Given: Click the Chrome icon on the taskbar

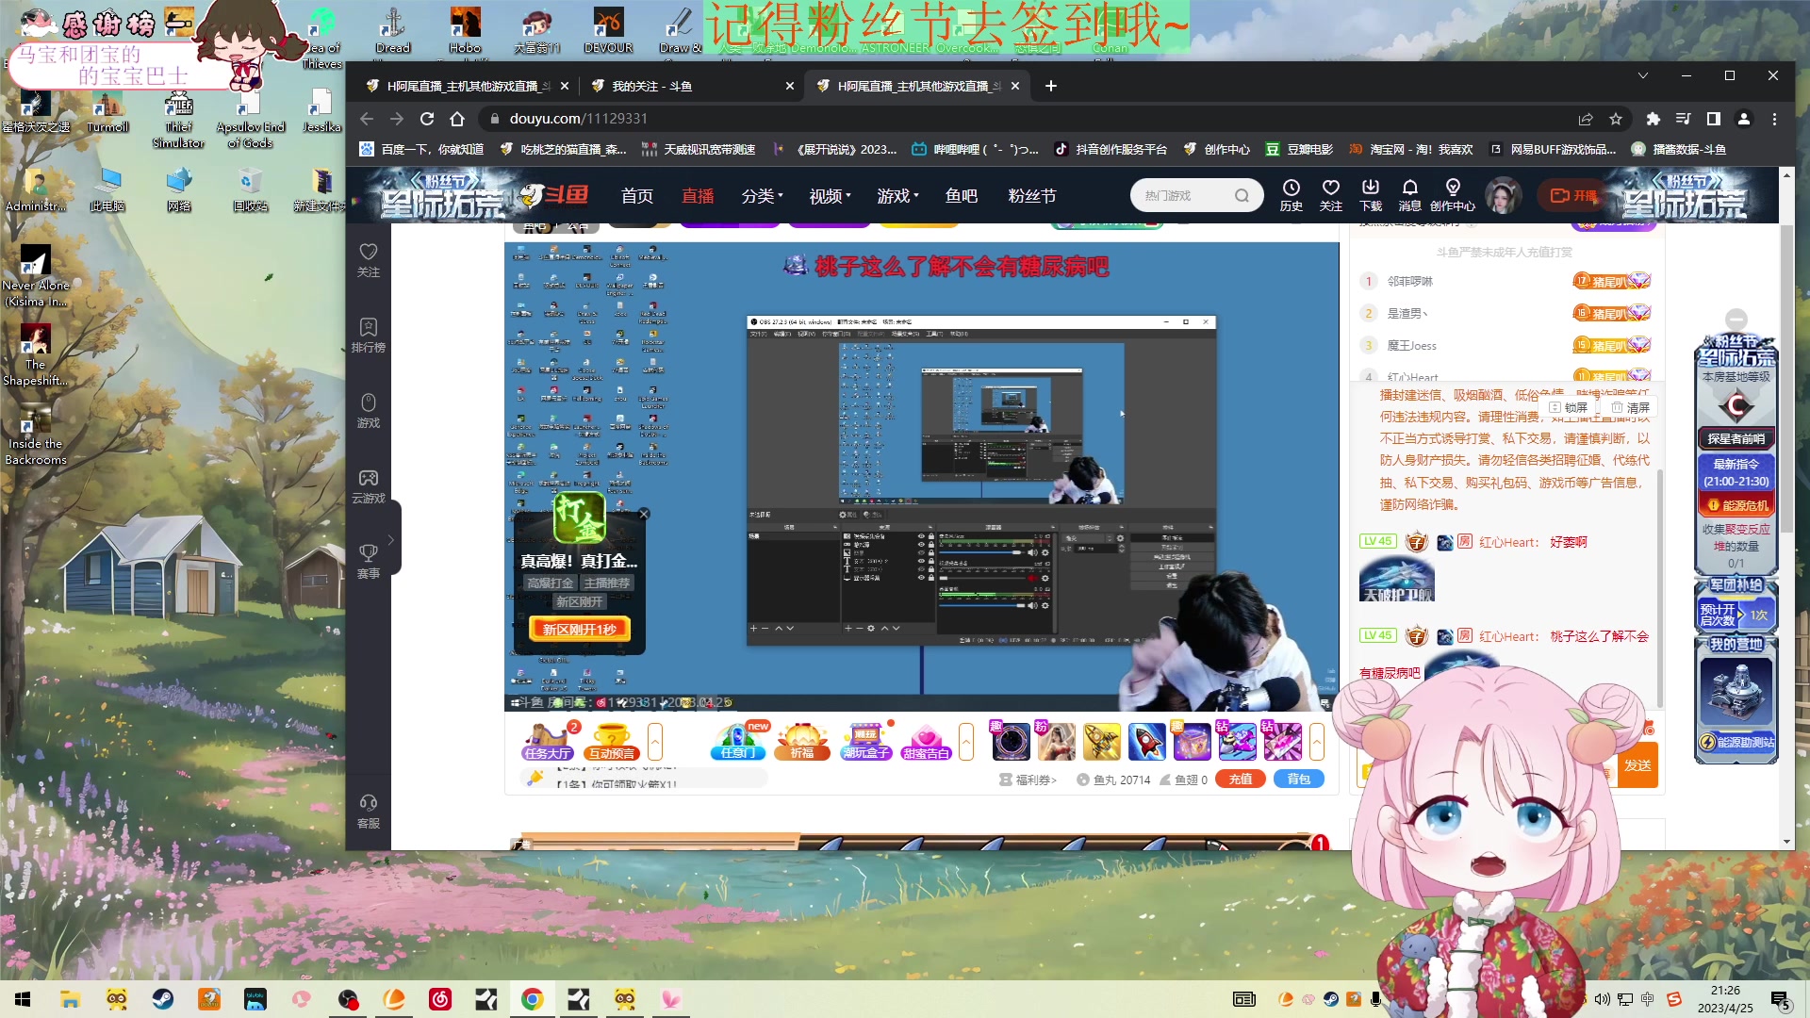Looking at the screenshot, I should [532, 999].
